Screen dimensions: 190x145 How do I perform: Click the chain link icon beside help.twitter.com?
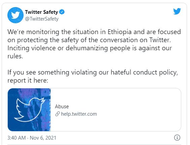pos(57,114)
